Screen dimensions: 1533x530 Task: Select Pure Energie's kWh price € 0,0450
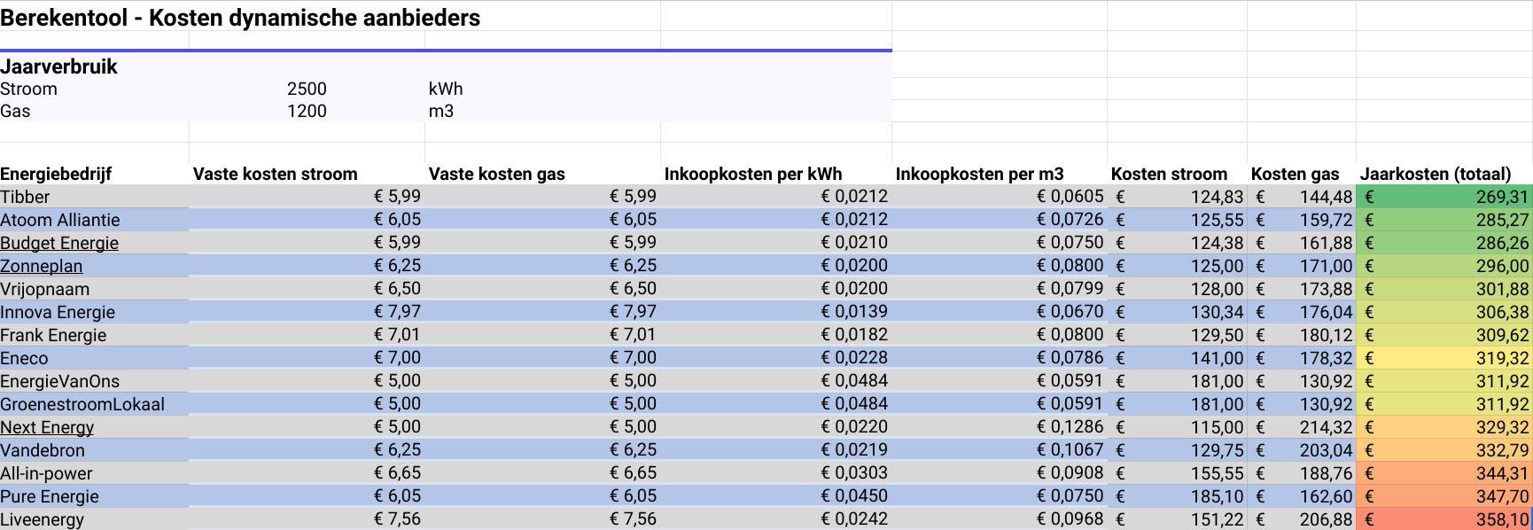(854, 495)
